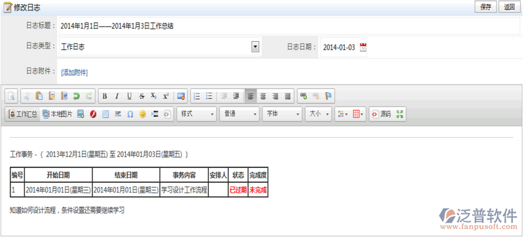Apply italic formatting with the I icon
The width and height of the screenshot is (524, 237).
(x=117, y=97)
